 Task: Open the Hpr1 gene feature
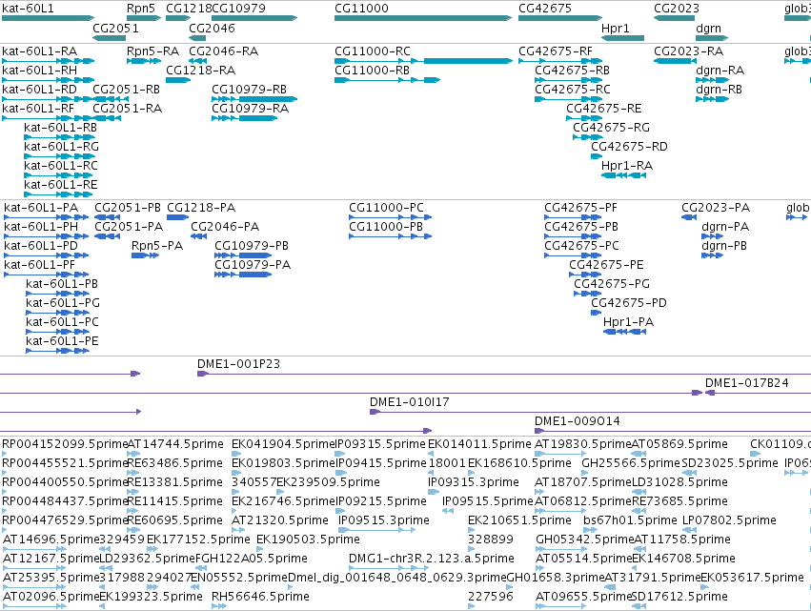pos(622,38)
